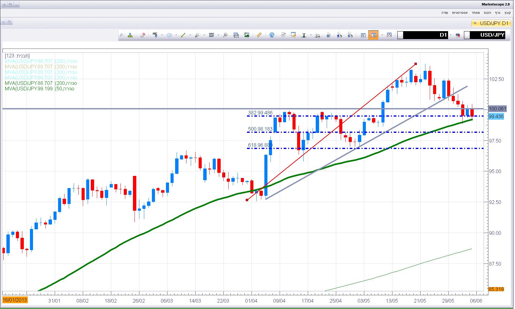Viewport: 515px width, 309px height.
Task: Click the 85.319 orange price label
Action: tap(496, 289)
